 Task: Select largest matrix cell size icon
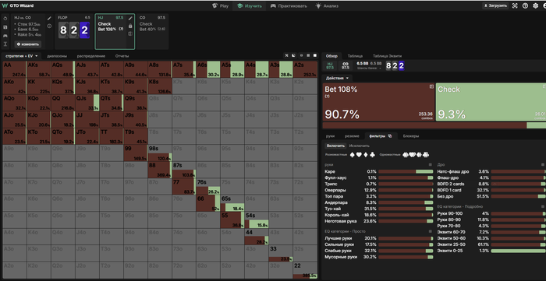pyautogui.click(x=315, y=55)
